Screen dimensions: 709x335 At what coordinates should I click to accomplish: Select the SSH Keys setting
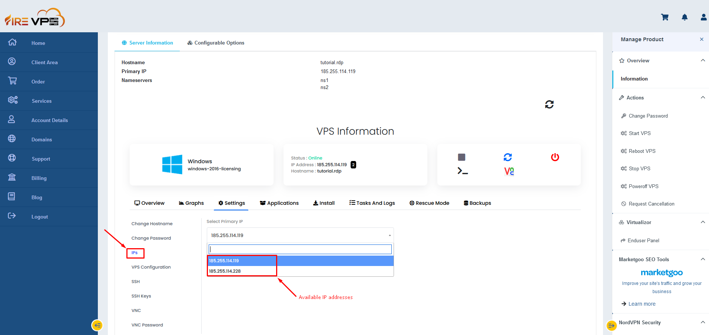(x=141, y=296)
